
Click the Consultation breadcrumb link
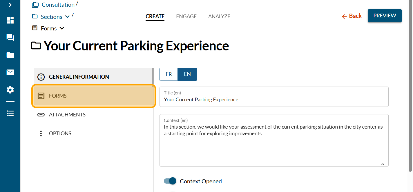[x=58, y=5]
